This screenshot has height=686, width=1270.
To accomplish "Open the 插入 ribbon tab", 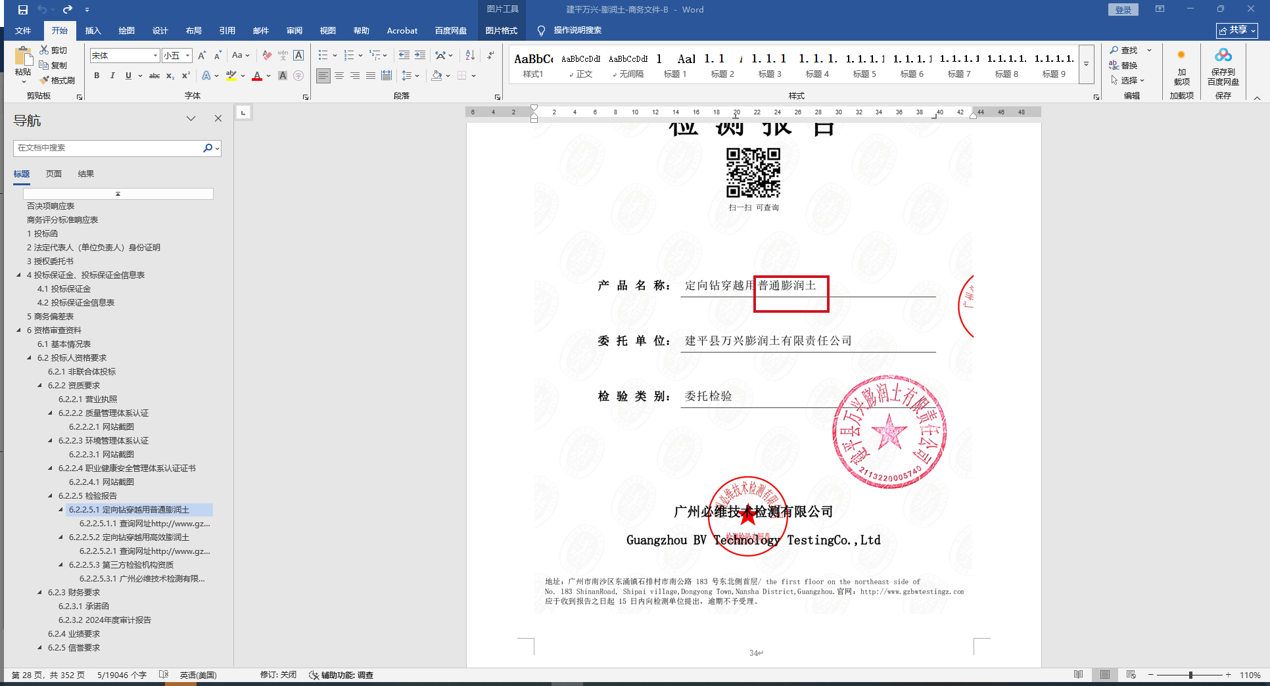I will 93,30.
